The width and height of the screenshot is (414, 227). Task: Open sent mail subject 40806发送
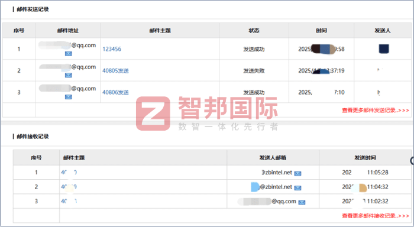pos(115,92)
